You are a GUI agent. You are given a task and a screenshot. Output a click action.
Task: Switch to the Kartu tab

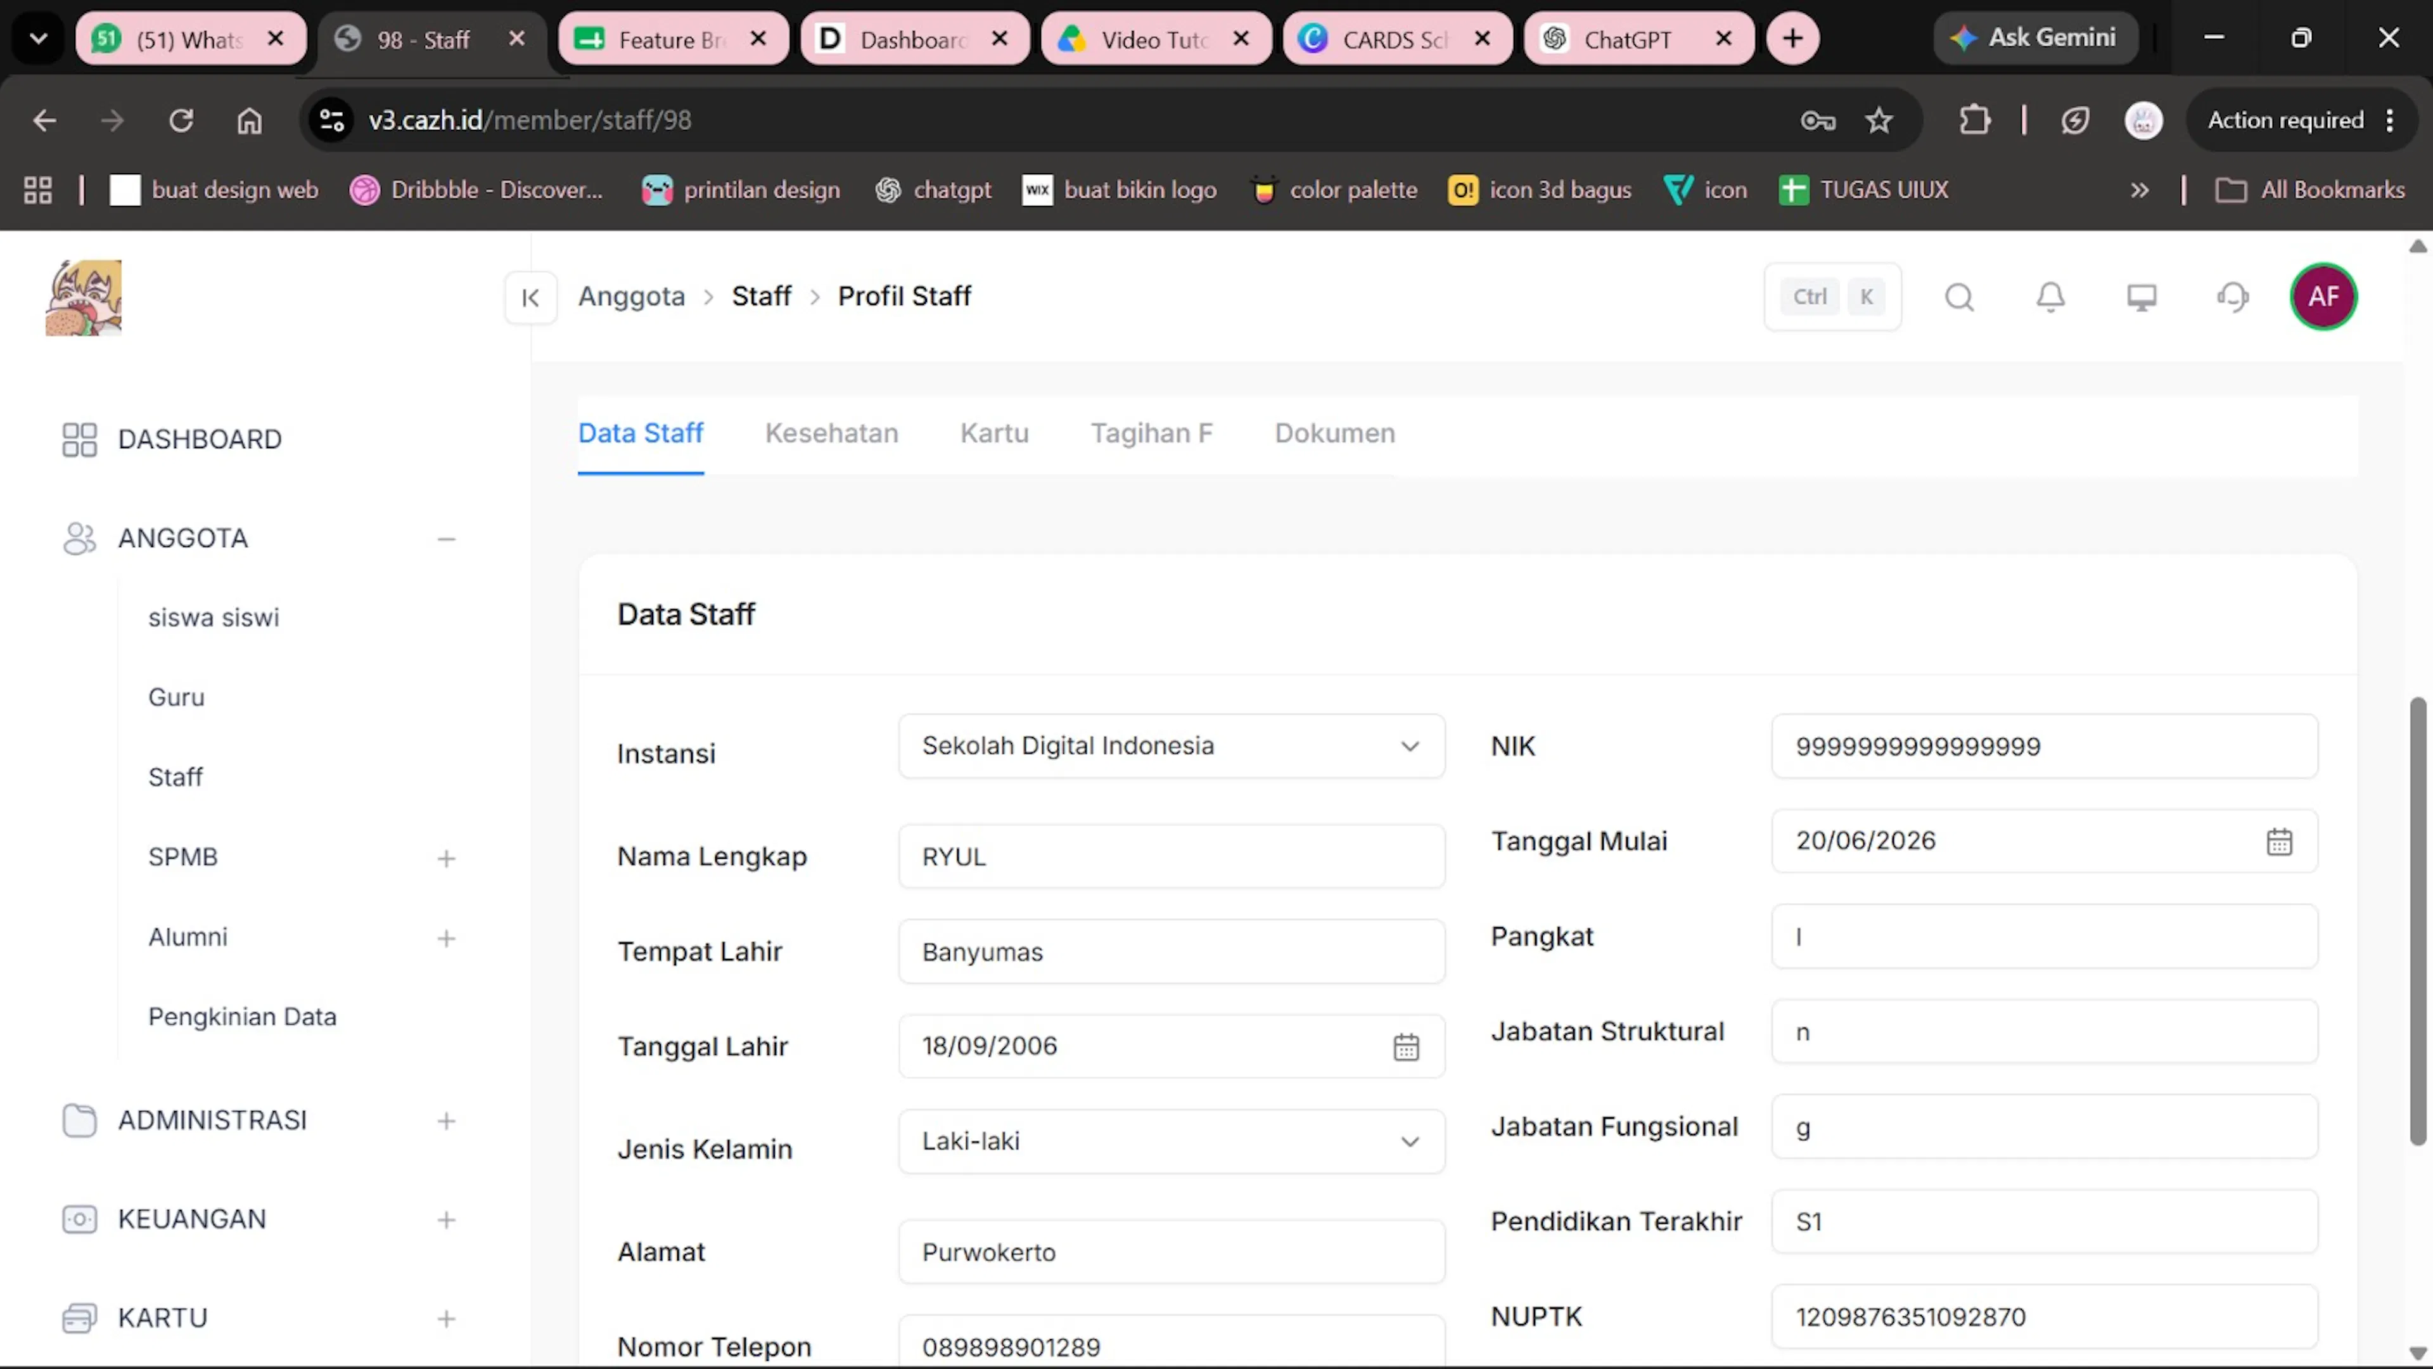click(x=995, y=434)
